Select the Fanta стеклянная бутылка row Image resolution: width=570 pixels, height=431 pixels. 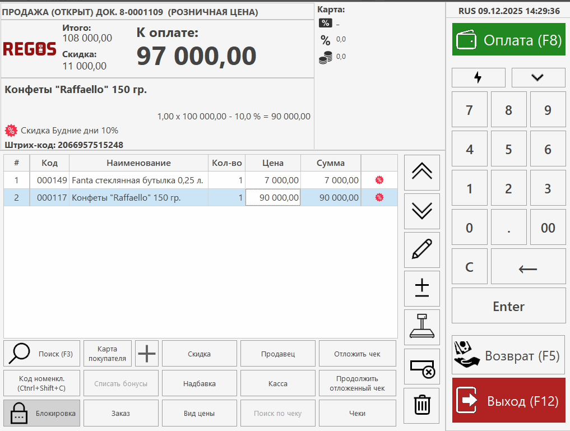click(x=138, y=180)
